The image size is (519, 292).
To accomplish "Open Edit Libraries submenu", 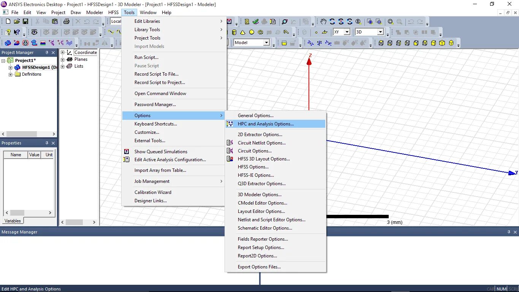I will pyautogui.click(x=174, y=21).
